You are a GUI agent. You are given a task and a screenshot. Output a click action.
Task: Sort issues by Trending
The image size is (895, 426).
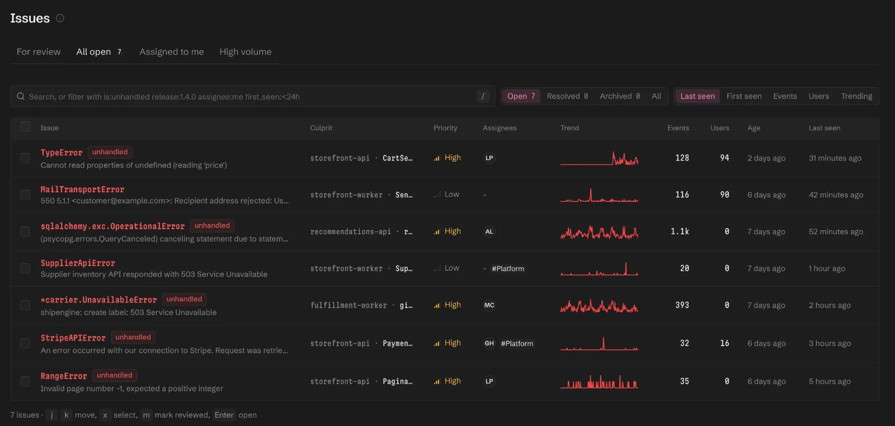coord(856,96)
